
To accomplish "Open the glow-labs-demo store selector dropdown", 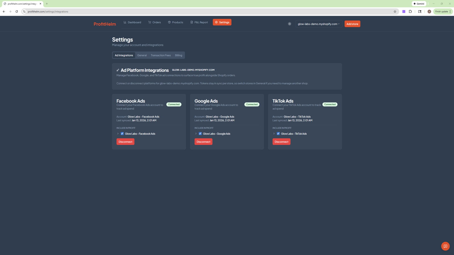I will 319,24.
